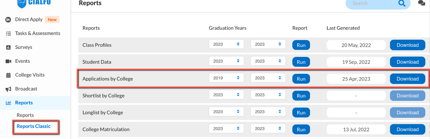Click the Broadcast megaphone icon
Viewport: 430px width, 139px height.
coord(8,89)
